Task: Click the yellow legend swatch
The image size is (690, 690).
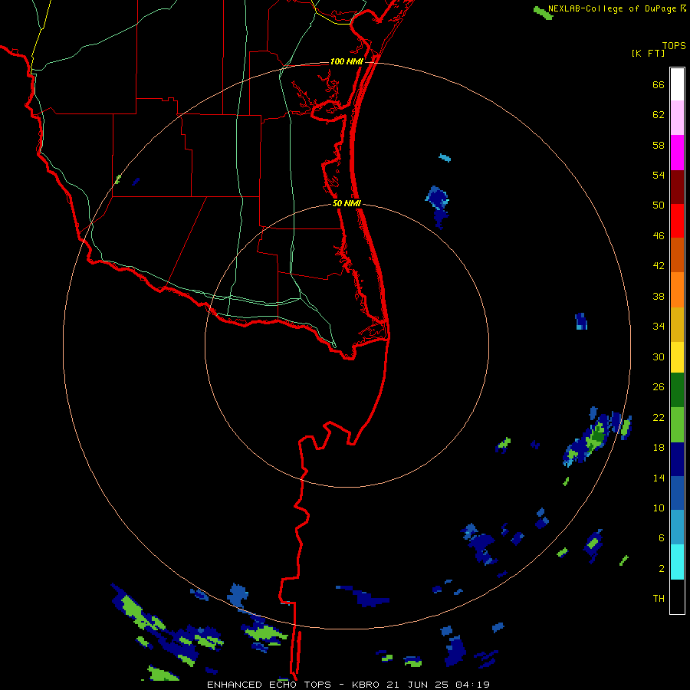Action: pyautogui.click(x=677, y=357)
